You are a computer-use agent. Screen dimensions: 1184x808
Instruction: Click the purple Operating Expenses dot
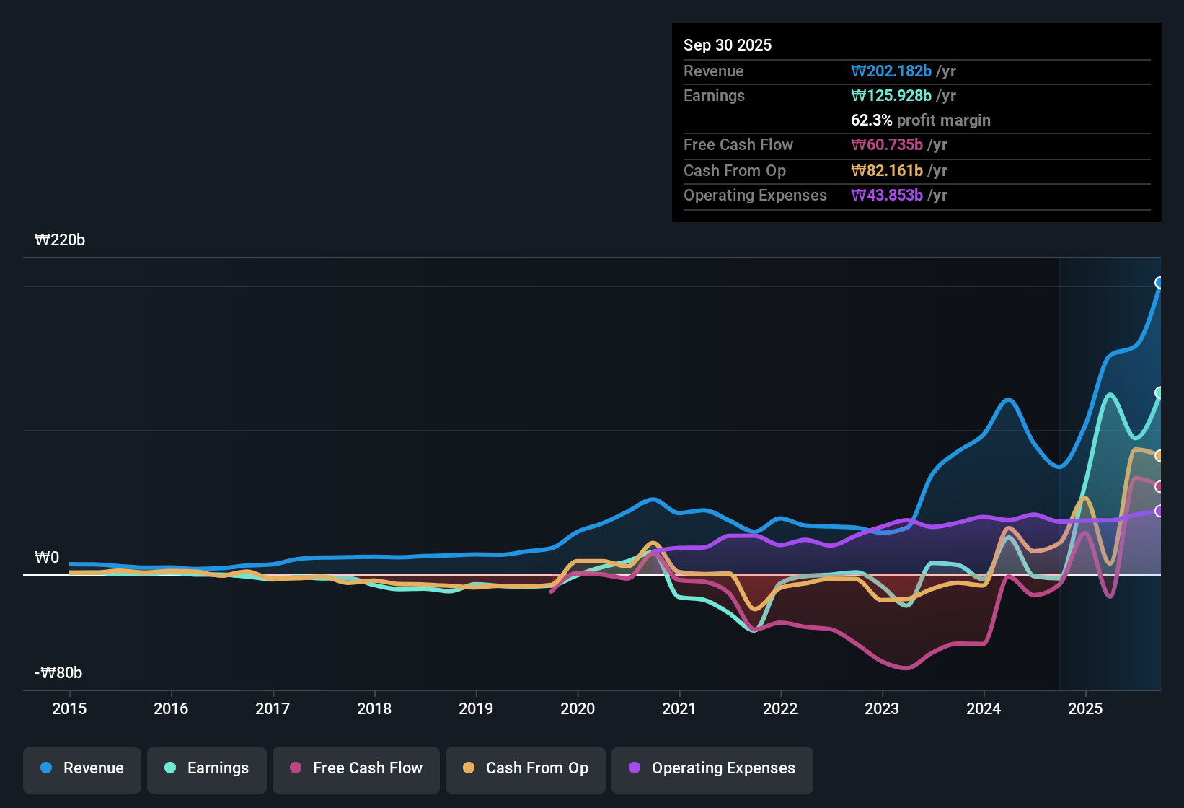(x=632, y=768)
